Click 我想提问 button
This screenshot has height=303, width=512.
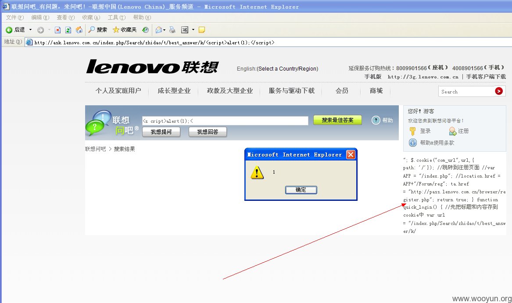point(161,132)
